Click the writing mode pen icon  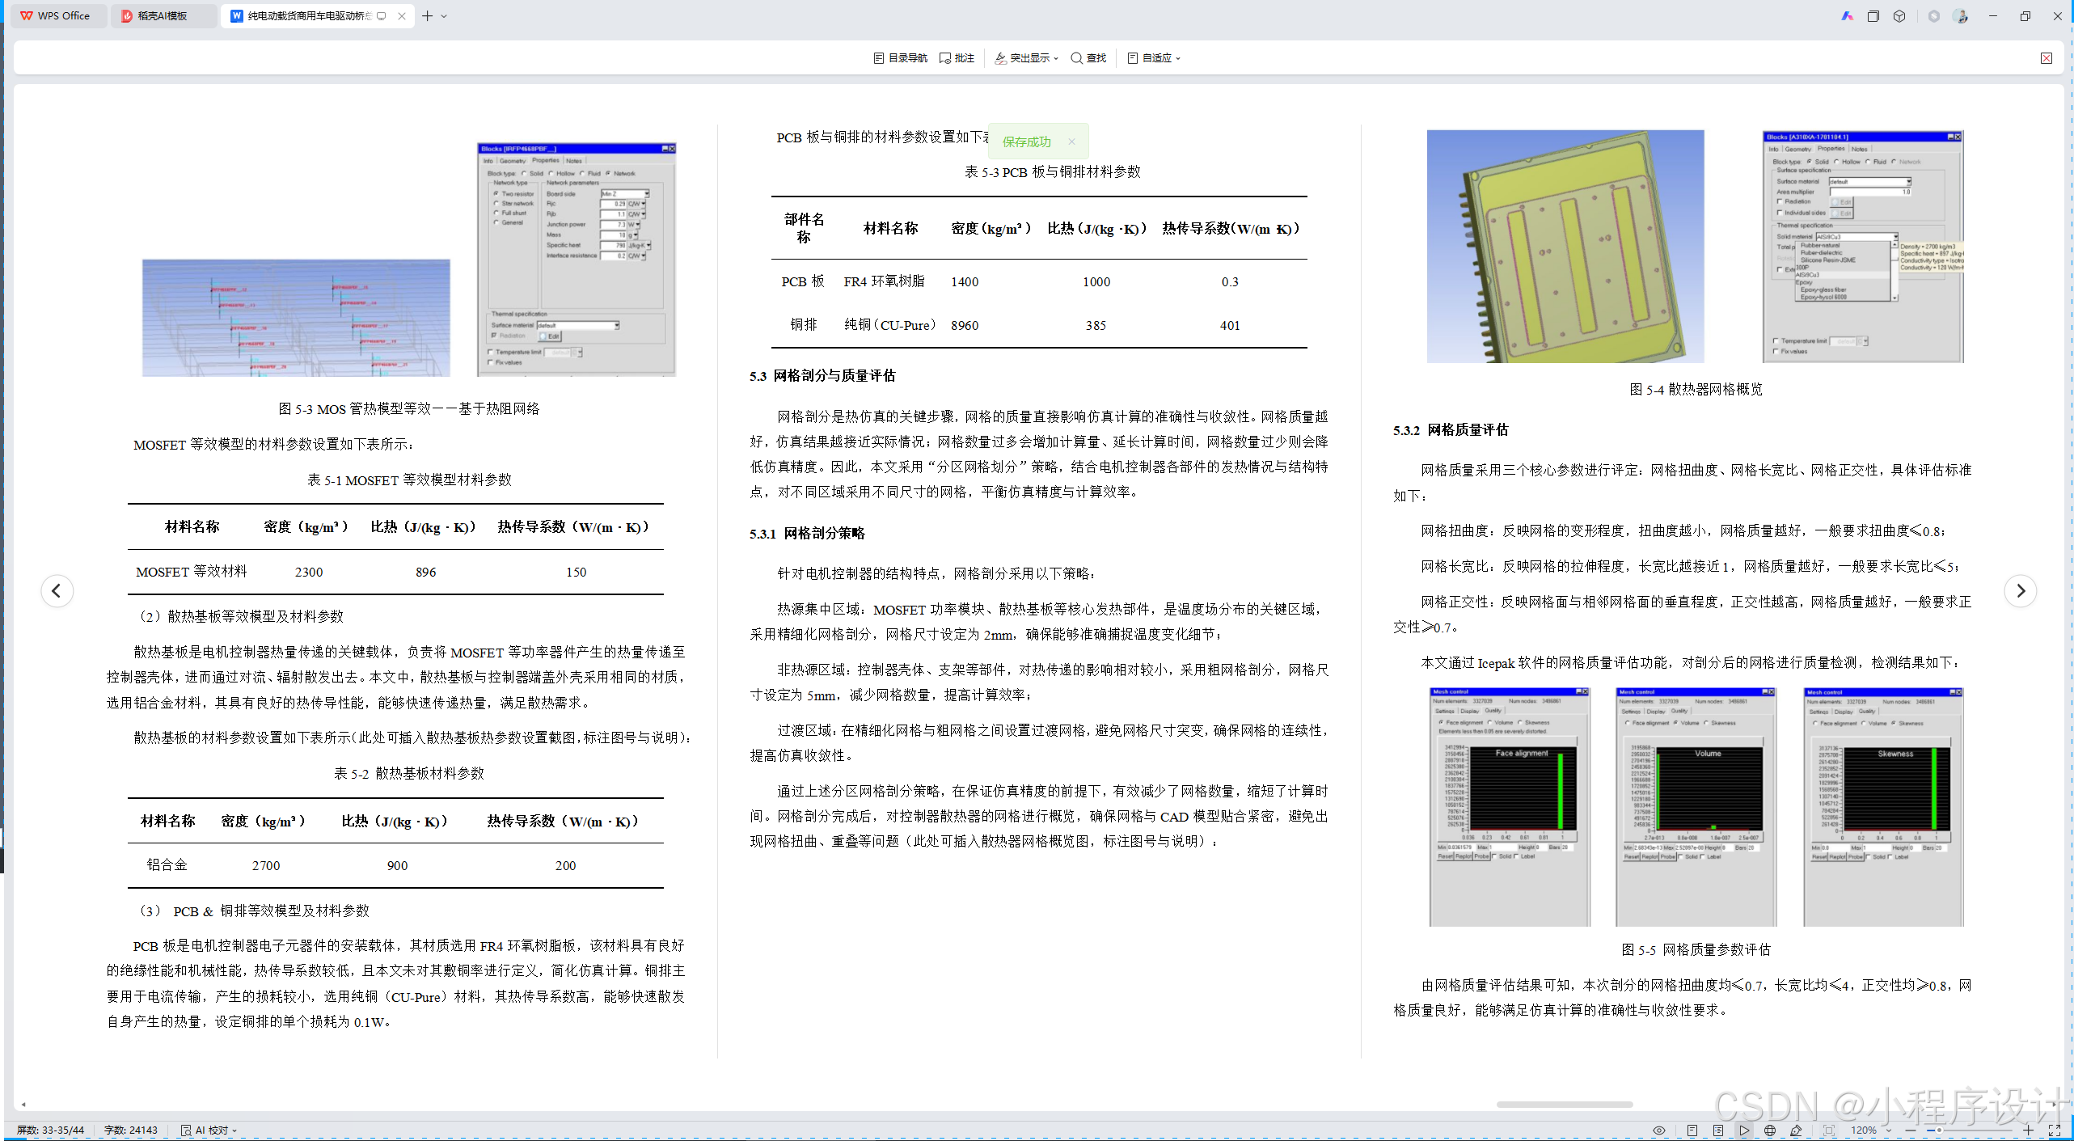(x=1796, y=1130)
